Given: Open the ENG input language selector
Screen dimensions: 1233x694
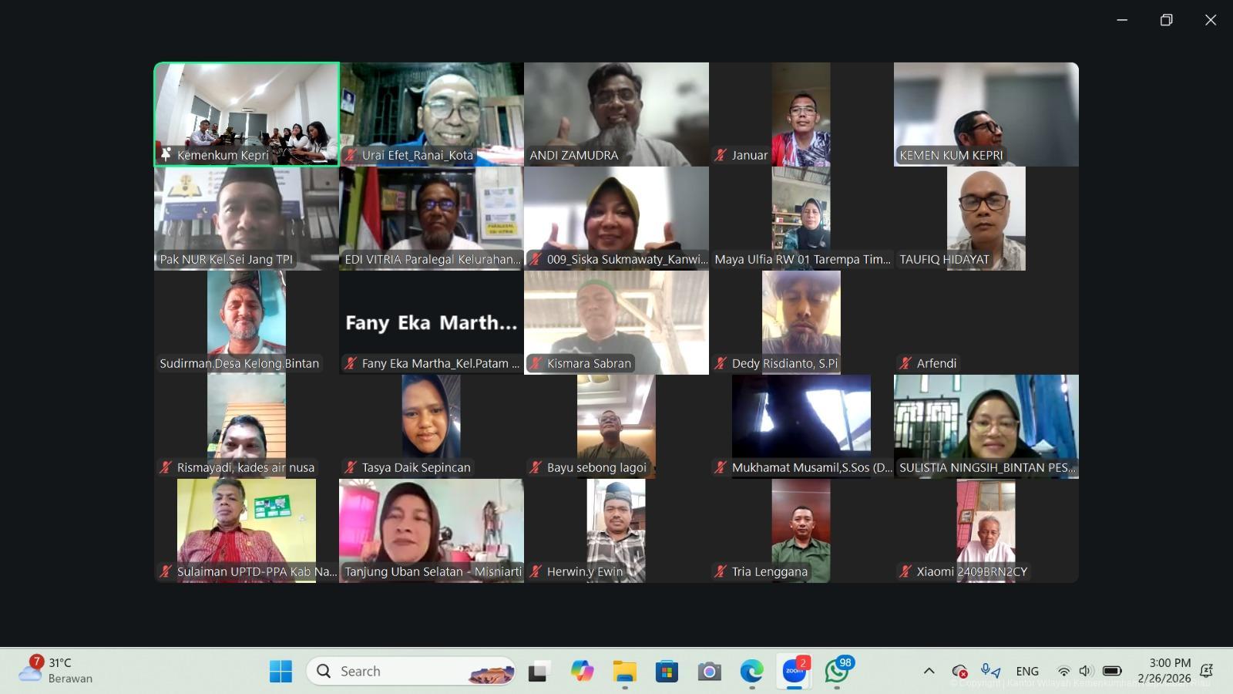Looking at the screenshot, I should tap(1027, 671).
